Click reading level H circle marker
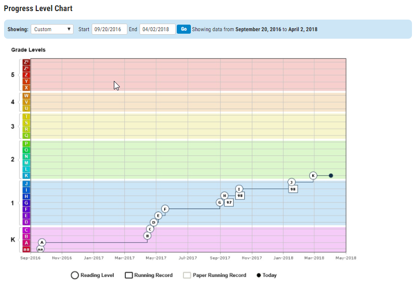The height and width of the screenshot is (288, 416). 225,196
